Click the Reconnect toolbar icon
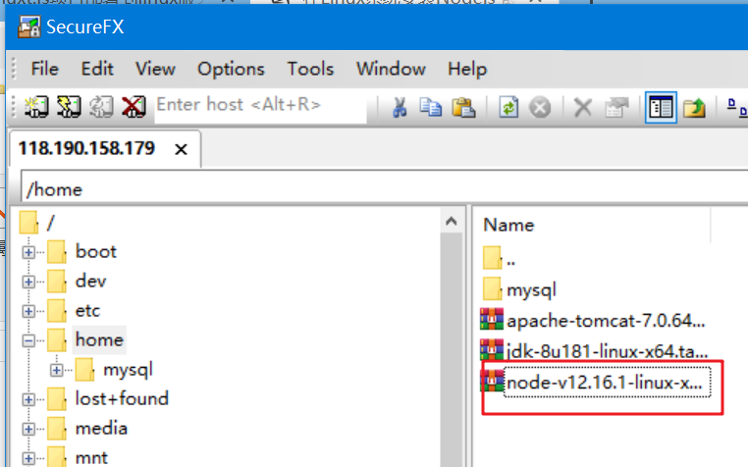Viewport: 748px width, 467px height. click(x=101, y=106)
